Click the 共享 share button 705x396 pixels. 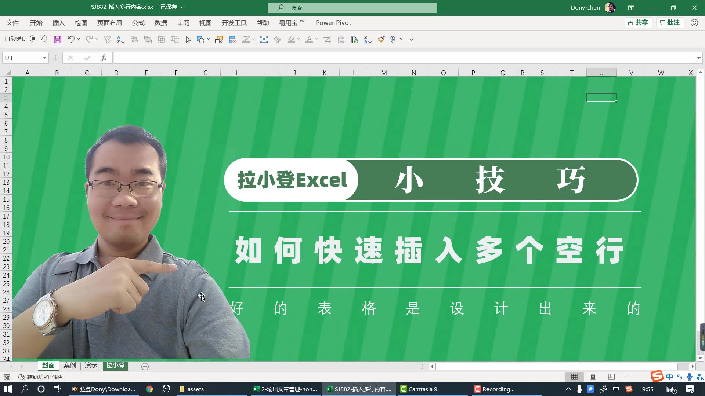[638, 23]
